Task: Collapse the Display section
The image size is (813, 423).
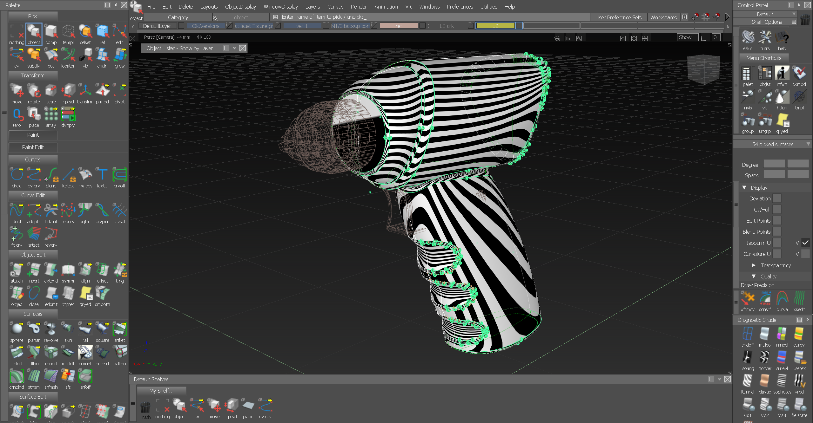Action: [x=744, y=187]
